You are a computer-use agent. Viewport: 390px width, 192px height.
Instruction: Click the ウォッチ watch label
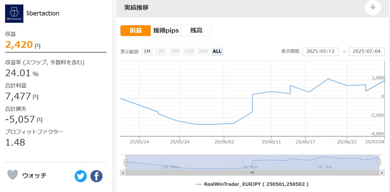pyautogui.click(x=34, y=176)
